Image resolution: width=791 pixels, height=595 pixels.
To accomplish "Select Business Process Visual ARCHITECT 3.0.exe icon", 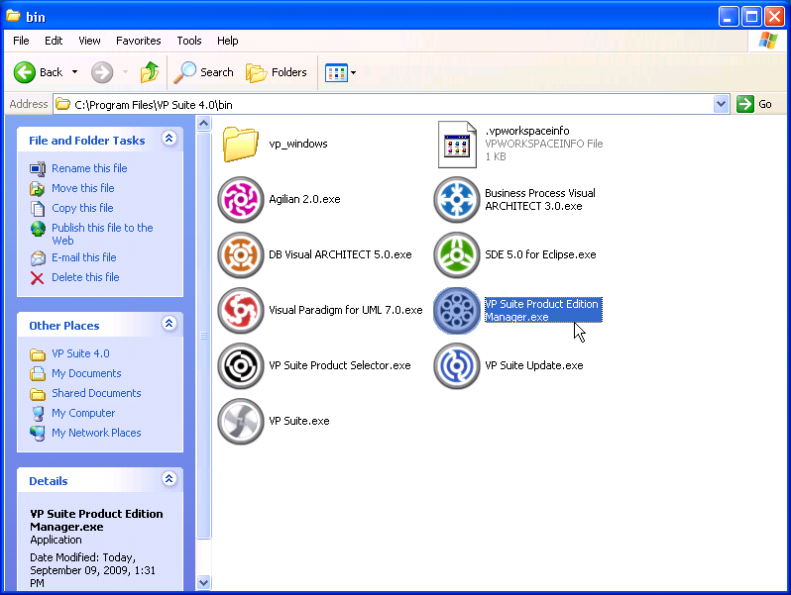I will point(457,200).
